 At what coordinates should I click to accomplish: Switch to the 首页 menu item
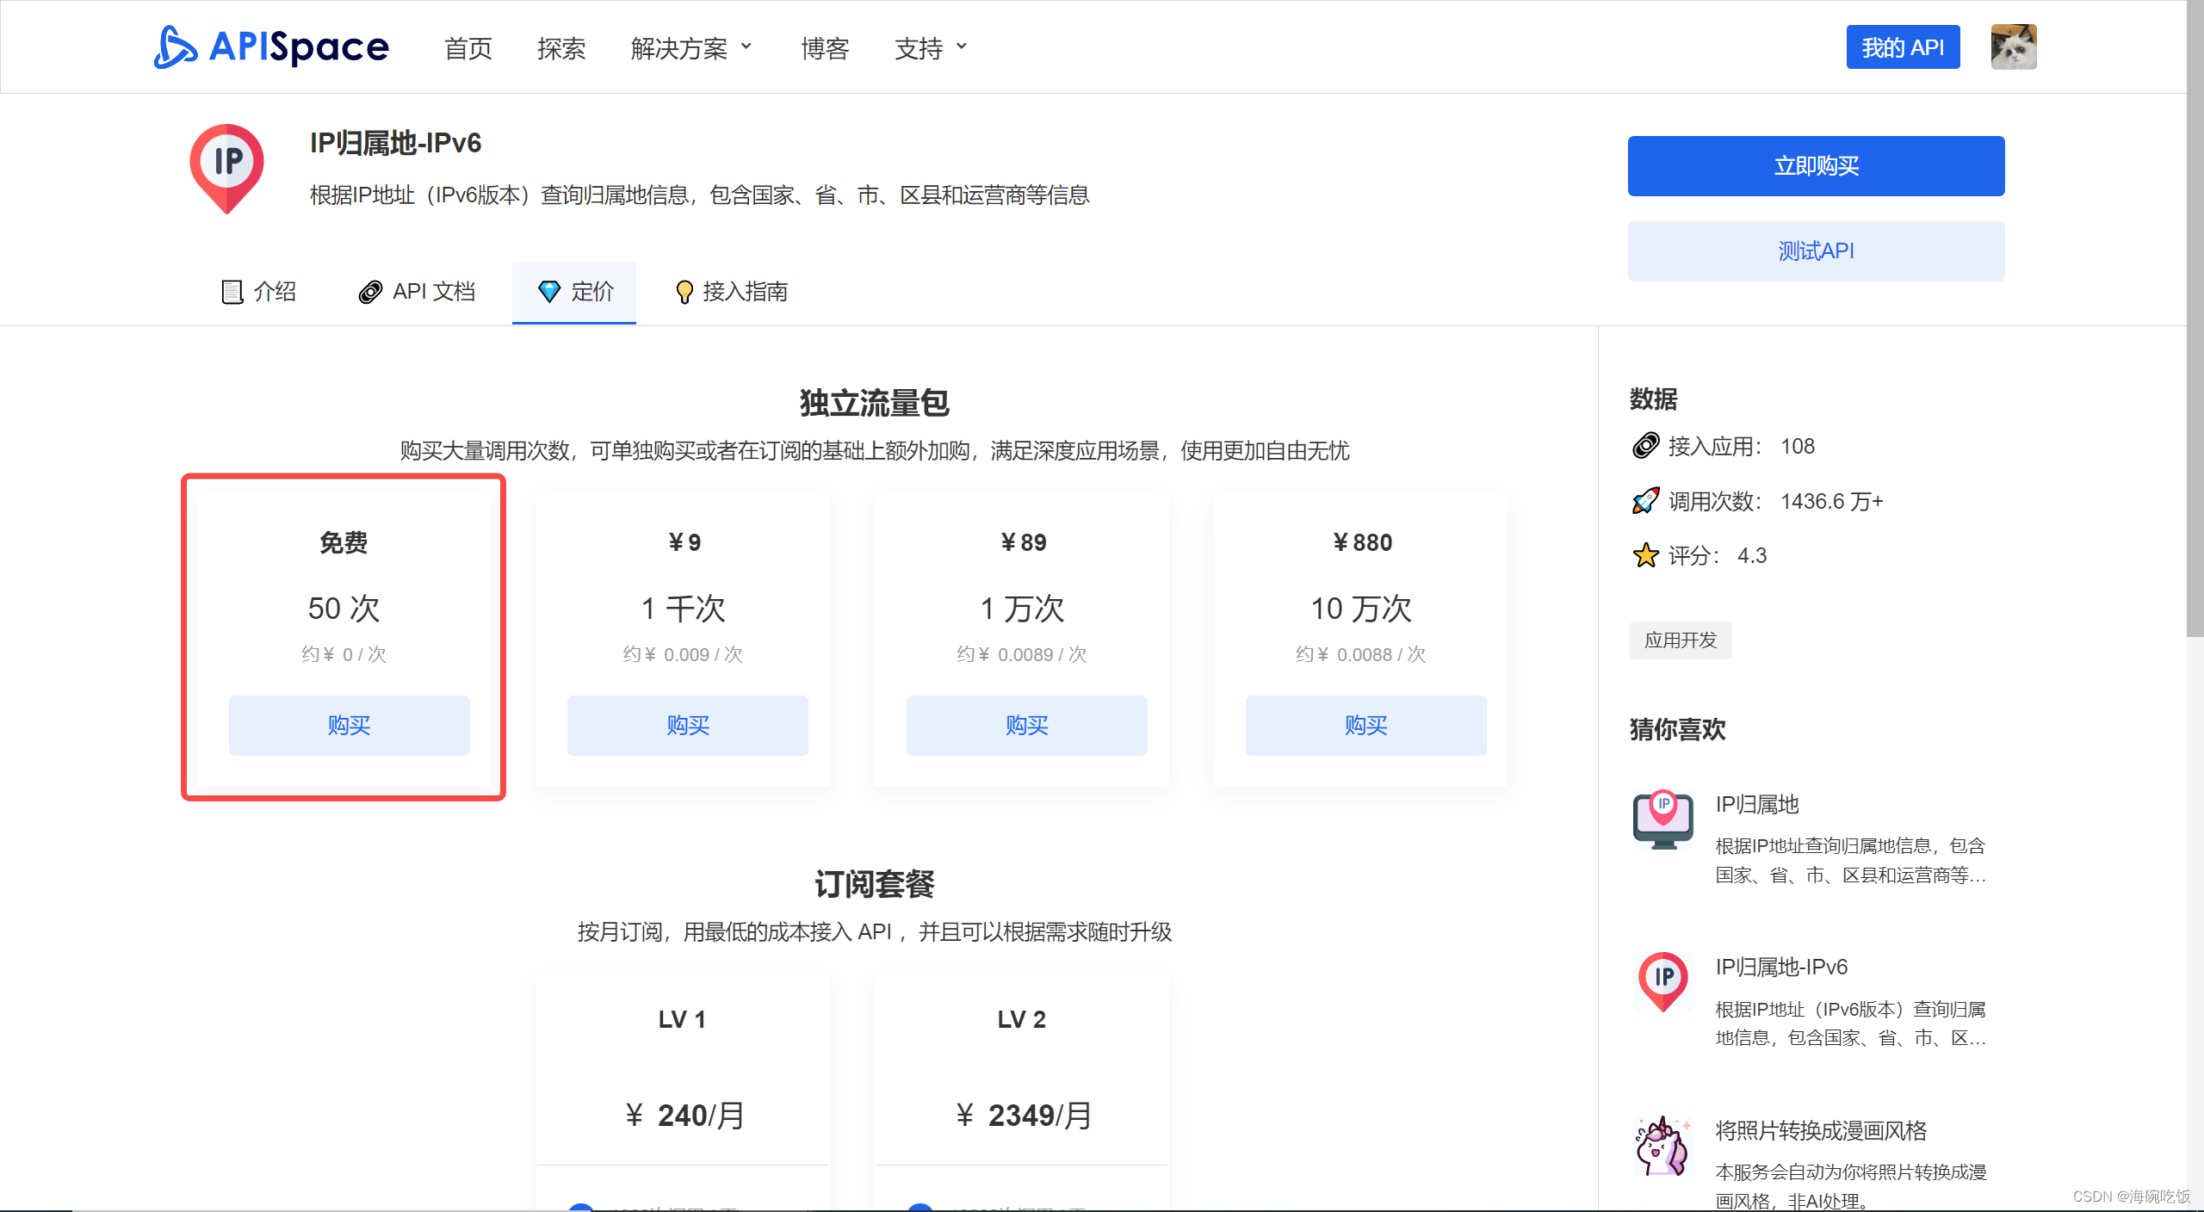coord(467,49)
